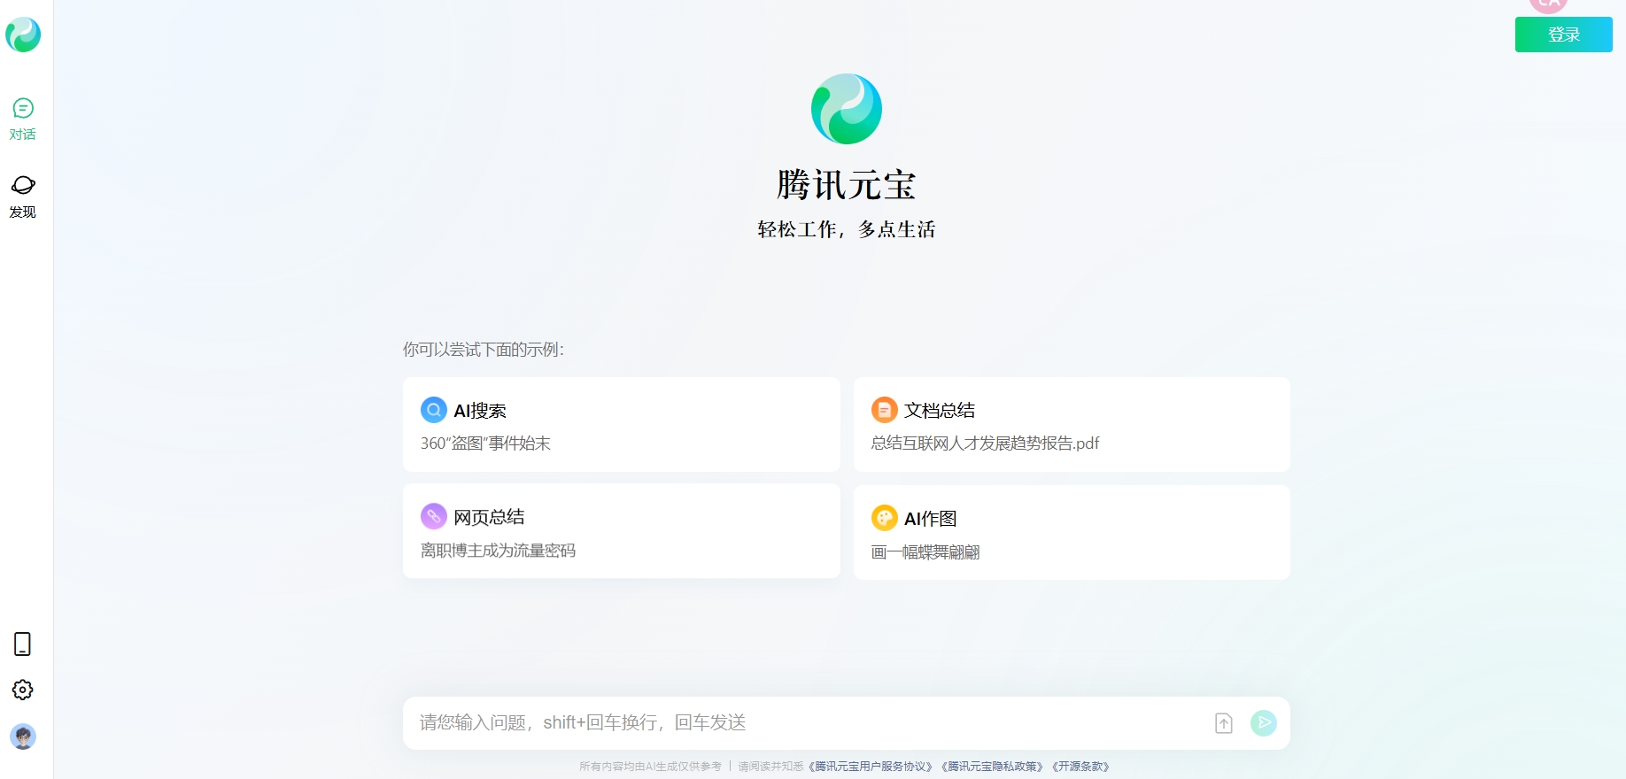Click the user avatar in sidebar
This screenshot has height=779, width=1626.
pos(23,737)
